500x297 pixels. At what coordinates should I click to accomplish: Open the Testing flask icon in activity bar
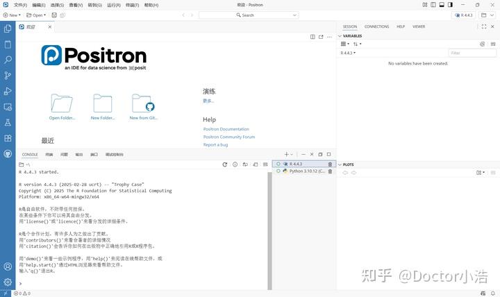(x=8, y=122)
